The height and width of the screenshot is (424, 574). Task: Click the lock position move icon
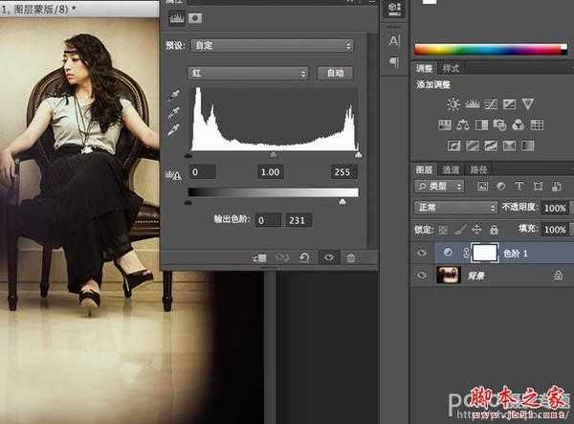[476, 230]
